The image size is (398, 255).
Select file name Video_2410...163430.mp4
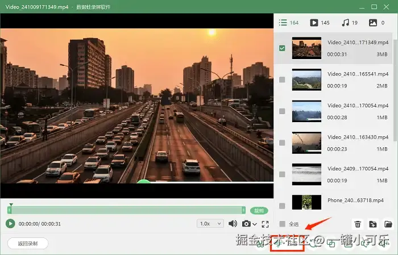(358, 137)
